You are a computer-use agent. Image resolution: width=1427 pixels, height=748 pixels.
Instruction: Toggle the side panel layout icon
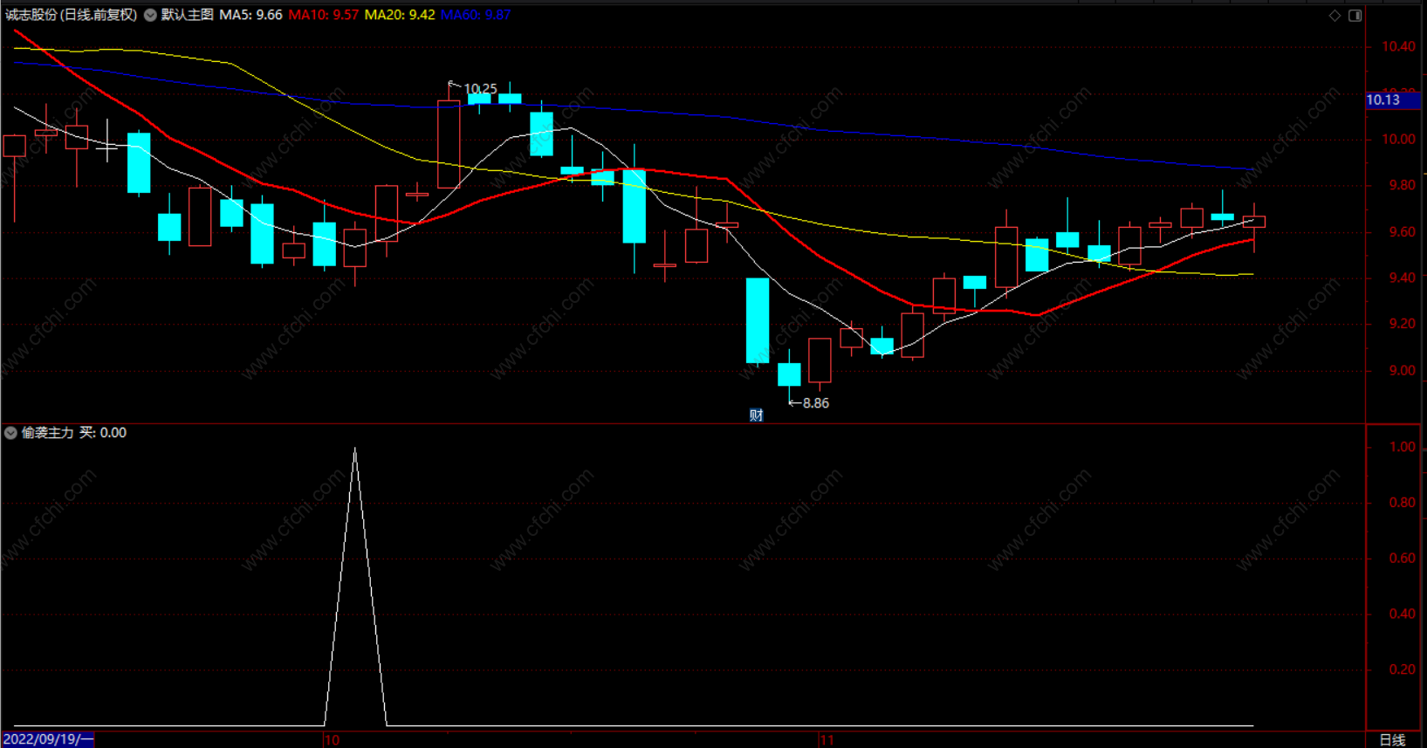click(x=1355, y=16)
